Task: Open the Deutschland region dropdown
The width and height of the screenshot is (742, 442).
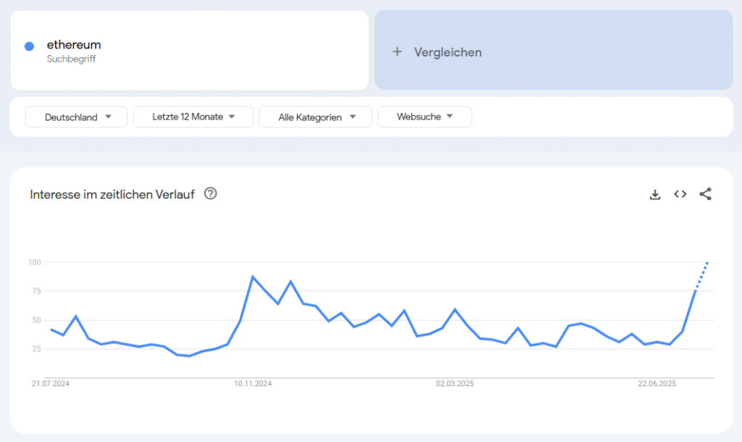Action: click(76, 117)
